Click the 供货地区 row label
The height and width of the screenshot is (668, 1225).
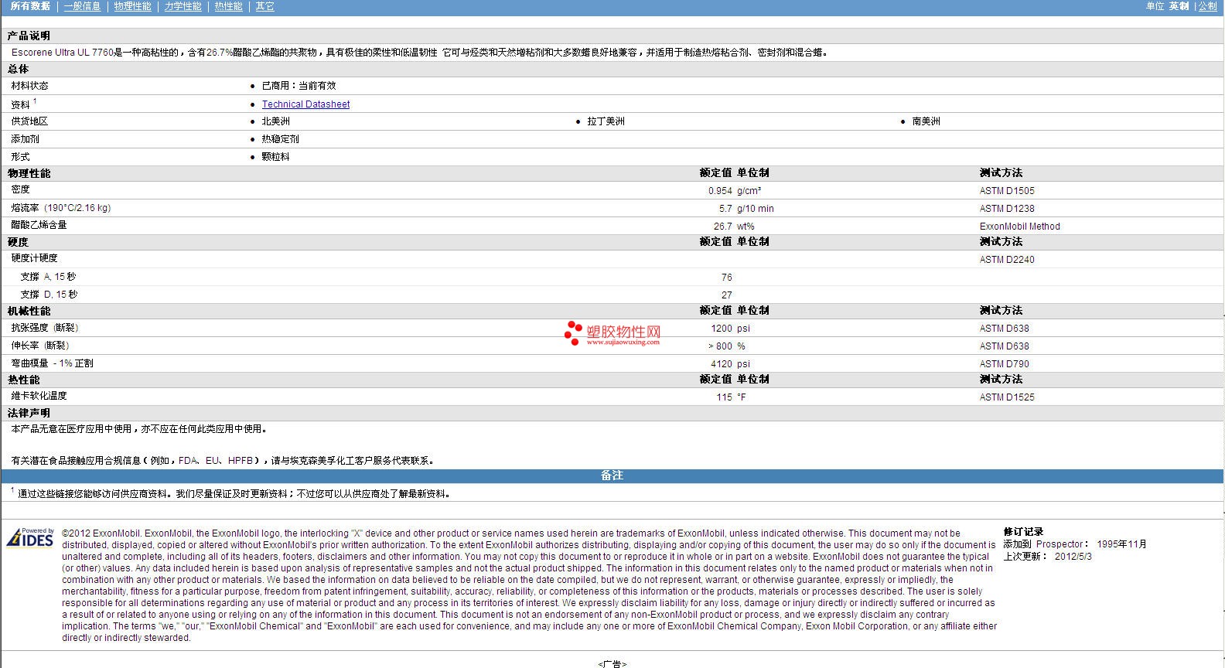[29, 121]
